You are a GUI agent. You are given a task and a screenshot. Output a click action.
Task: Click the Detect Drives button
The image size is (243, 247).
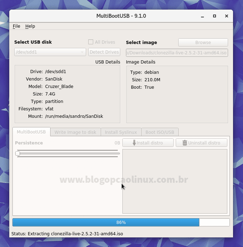(104, 52)
